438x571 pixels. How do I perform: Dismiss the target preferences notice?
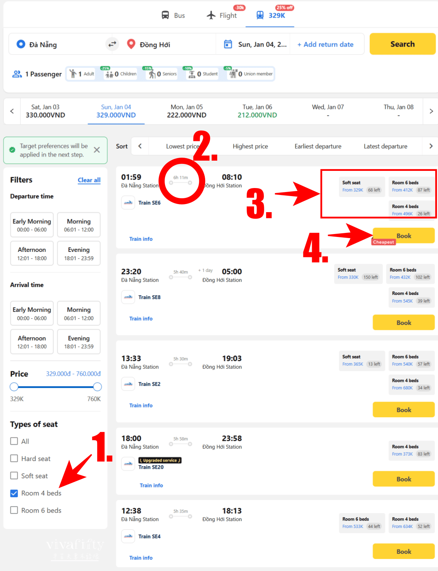[97, 150]
